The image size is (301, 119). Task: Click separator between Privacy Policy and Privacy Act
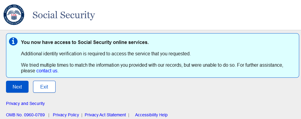pos(82,115)
